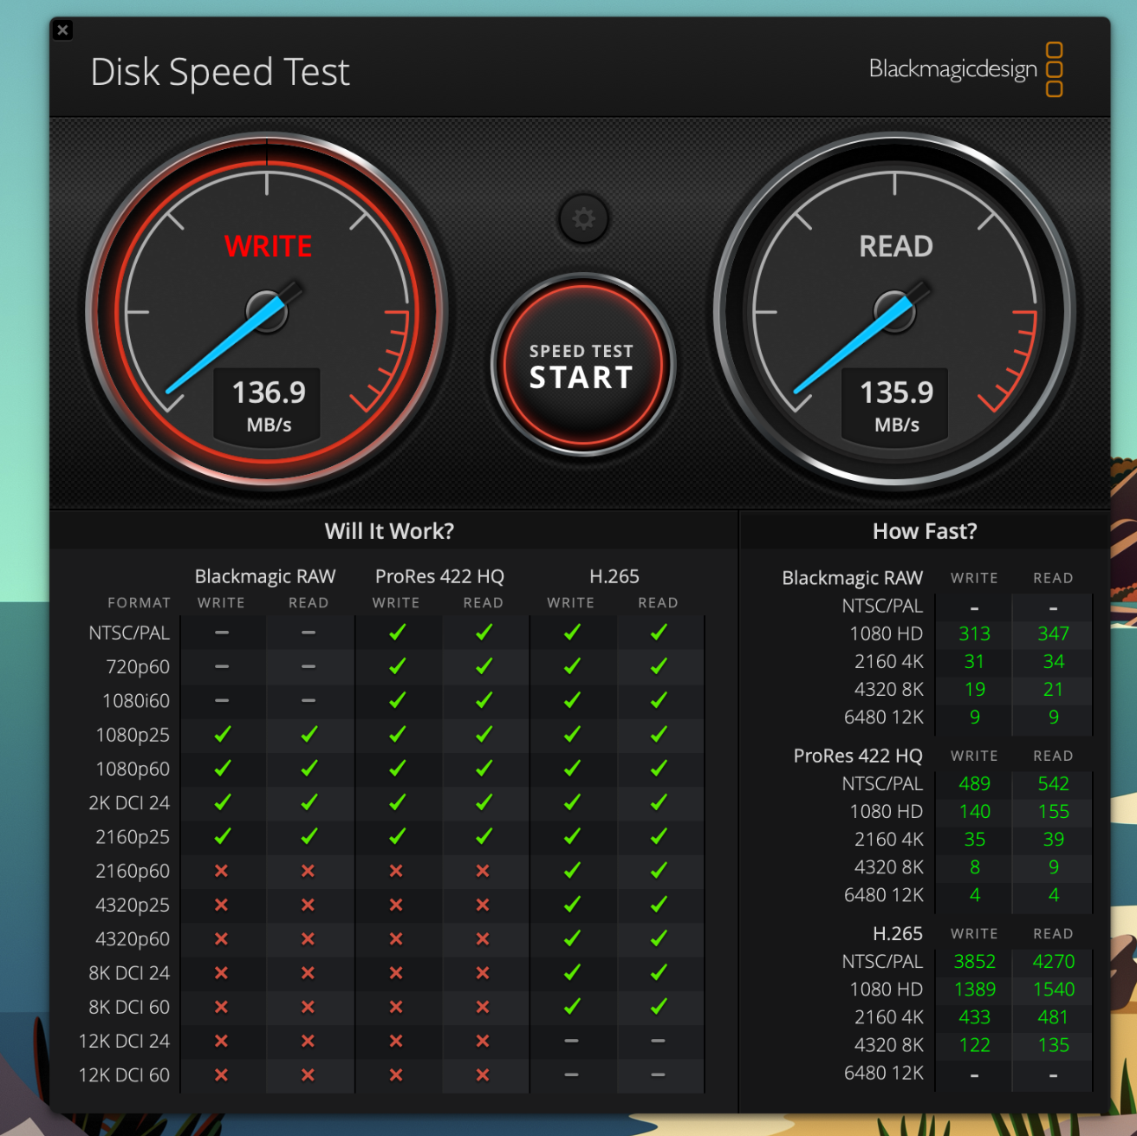Click H.265 2160 4K write value 433
Viewport: 1137px width, 1136px height.
point(975,1017)
